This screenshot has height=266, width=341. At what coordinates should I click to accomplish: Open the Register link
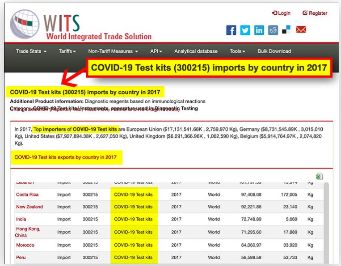(315, 13)
